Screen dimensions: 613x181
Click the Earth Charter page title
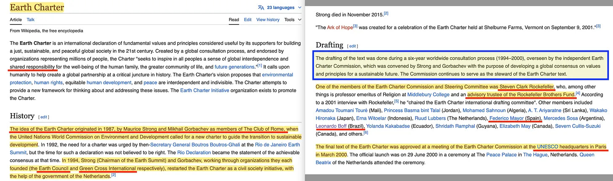click(x=37, y=7)
